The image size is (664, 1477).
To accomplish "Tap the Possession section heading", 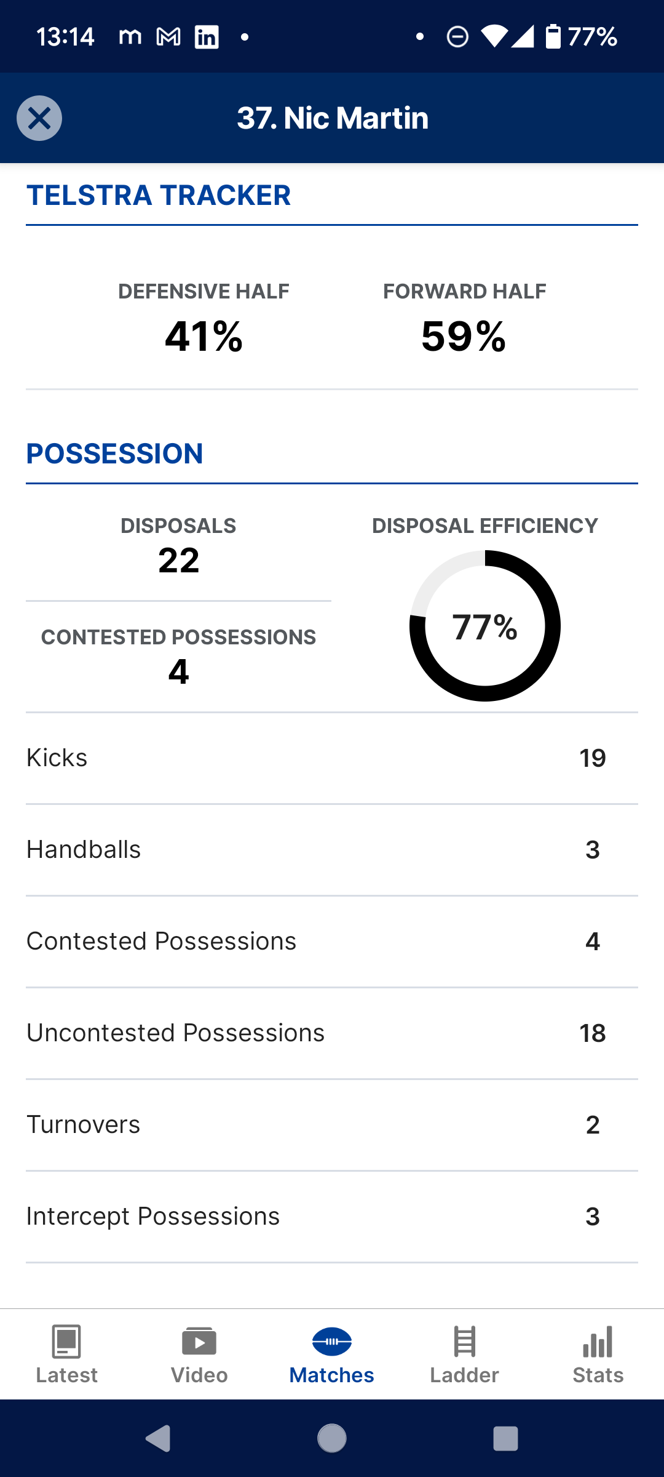I will [114, 454].
